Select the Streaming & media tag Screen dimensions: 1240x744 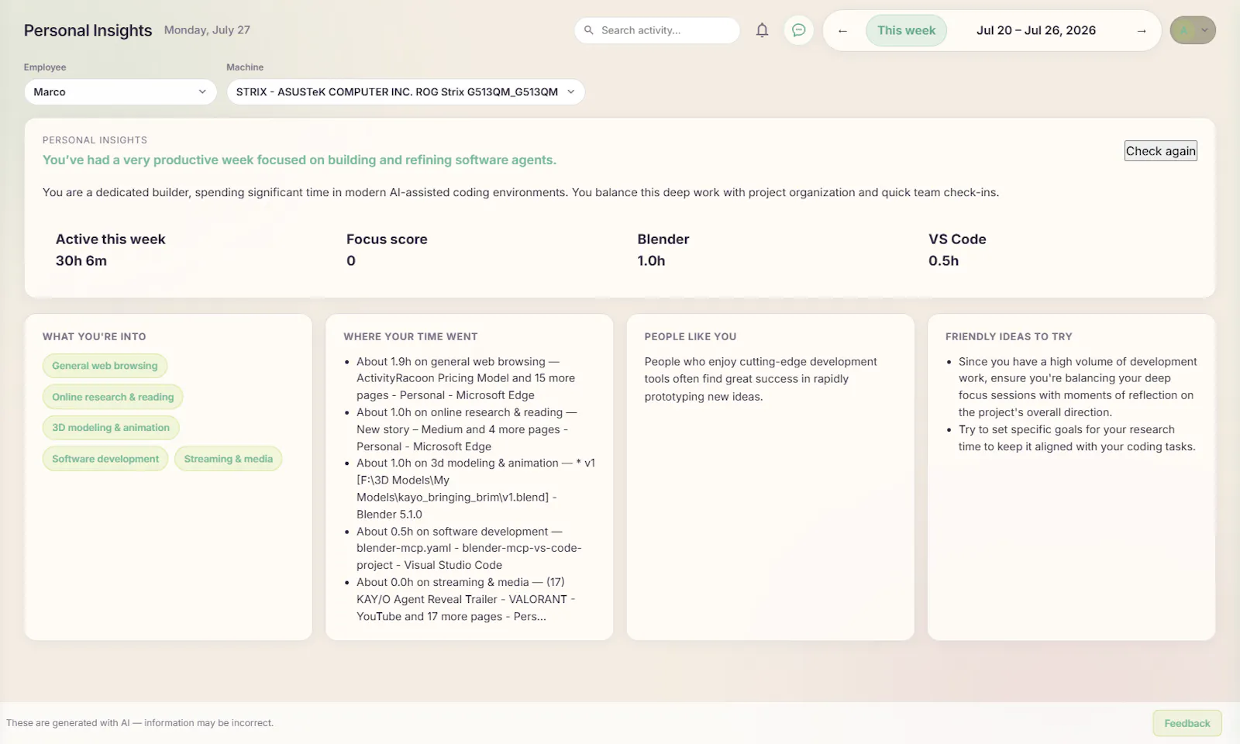[x=228, y=459]
